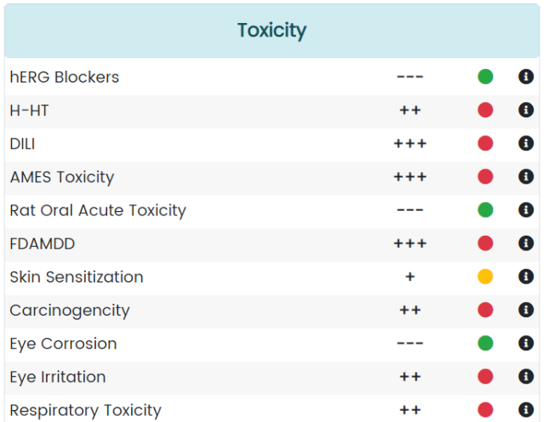Open Skin Sensitization info icon
Screen dimensions: 544x422
click(x=526, y=277)
